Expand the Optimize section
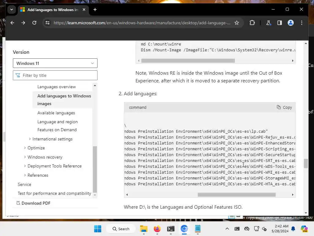The height and width of the screenshot is (236, 314). (x=25, y=148)
